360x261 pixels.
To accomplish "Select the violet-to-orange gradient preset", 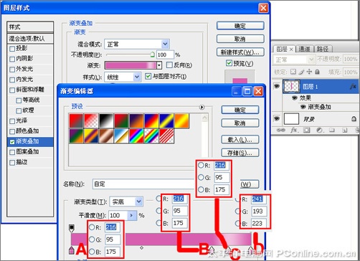I will tap(136, 120).
